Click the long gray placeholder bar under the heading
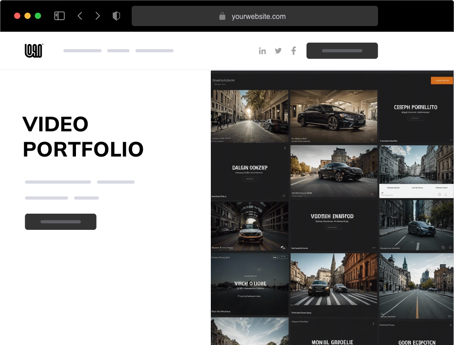The image size is (454, 345). point(58,182)
